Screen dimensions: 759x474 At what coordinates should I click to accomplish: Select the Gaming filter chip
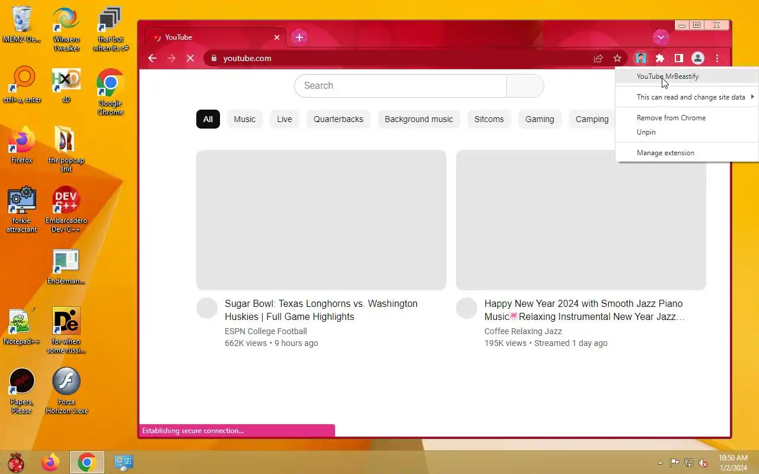point(540,119)
